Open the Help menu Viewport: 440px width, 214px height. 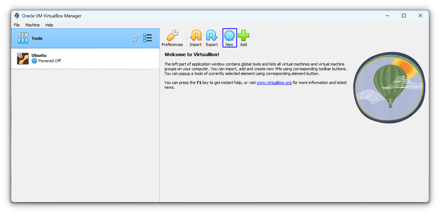49,25
